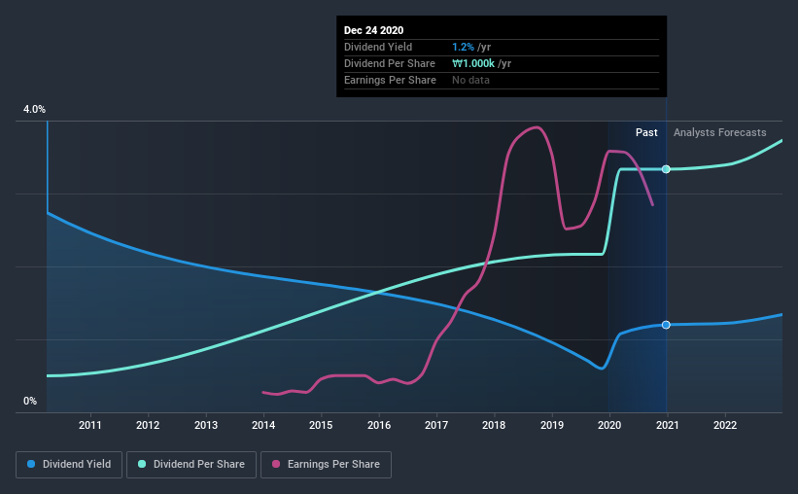This screenshot has height=494, width=798.
Task: Click the teal Dividend Per Share legend dot
Action: 142,464
